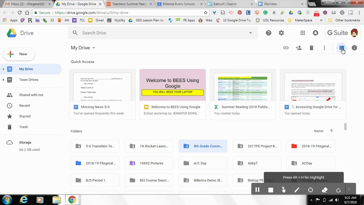364x205 pixels.
Task: Select the recorder pointer hand tool
Action: click(x=284, y=190)
